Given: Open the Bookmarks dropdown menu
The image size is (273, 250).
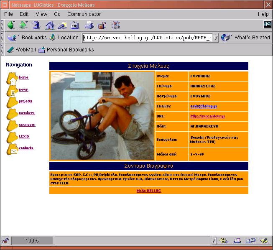Looking at the screenshot, I should (27, 38).
